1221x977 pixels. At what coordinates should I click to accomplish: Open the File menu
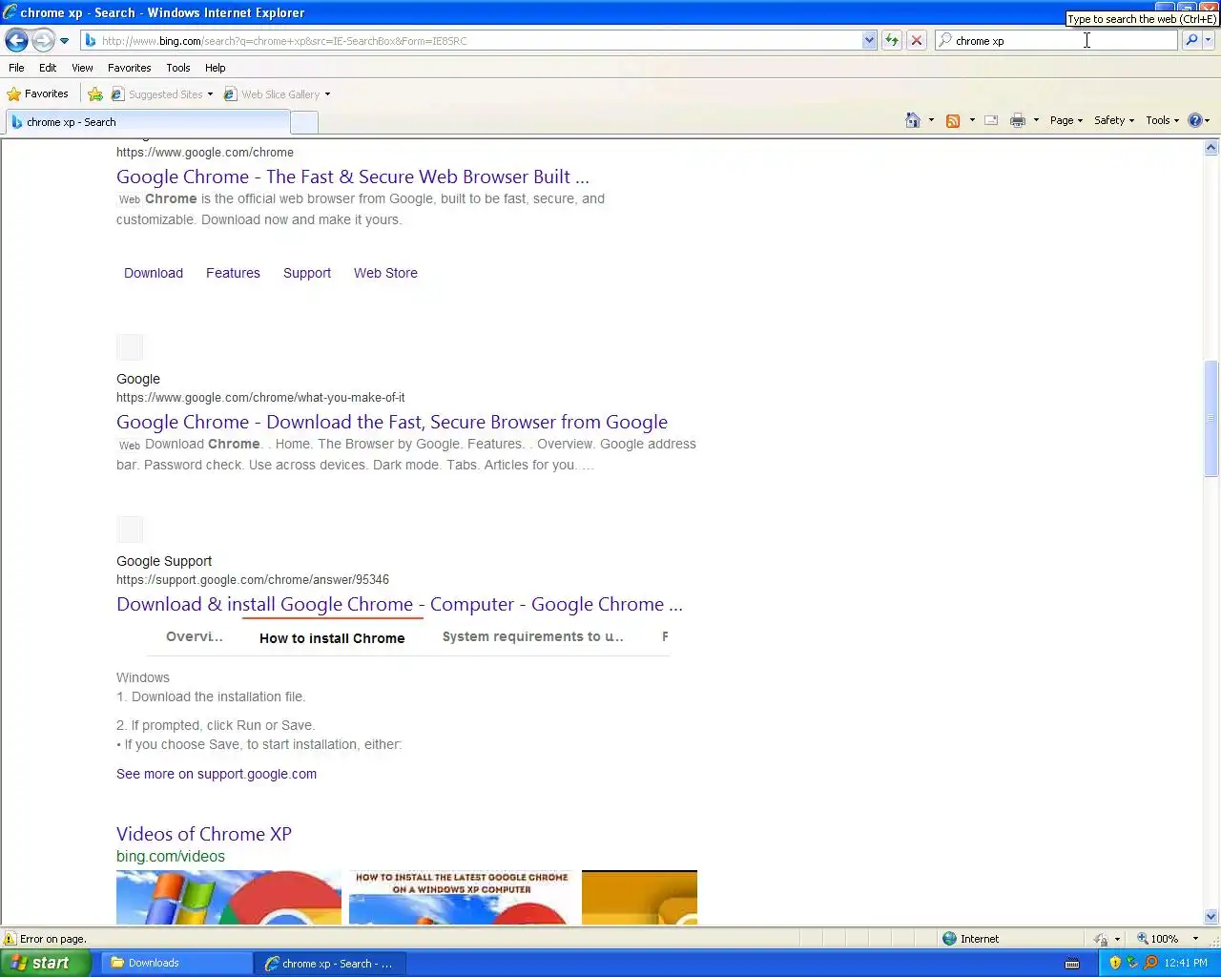pos(16,68)
